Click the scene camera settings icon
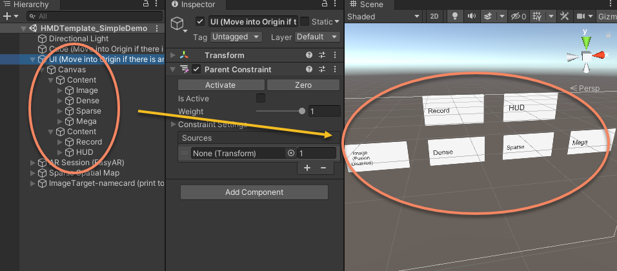This screenshot has height=271, width=617. pos(582,17)
